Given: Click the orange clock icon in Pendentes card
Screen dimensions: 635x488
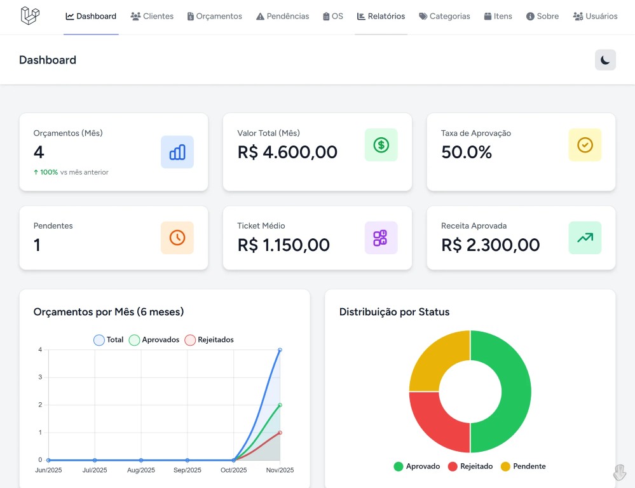Looking at the screenshot, I should click(177, 238).
